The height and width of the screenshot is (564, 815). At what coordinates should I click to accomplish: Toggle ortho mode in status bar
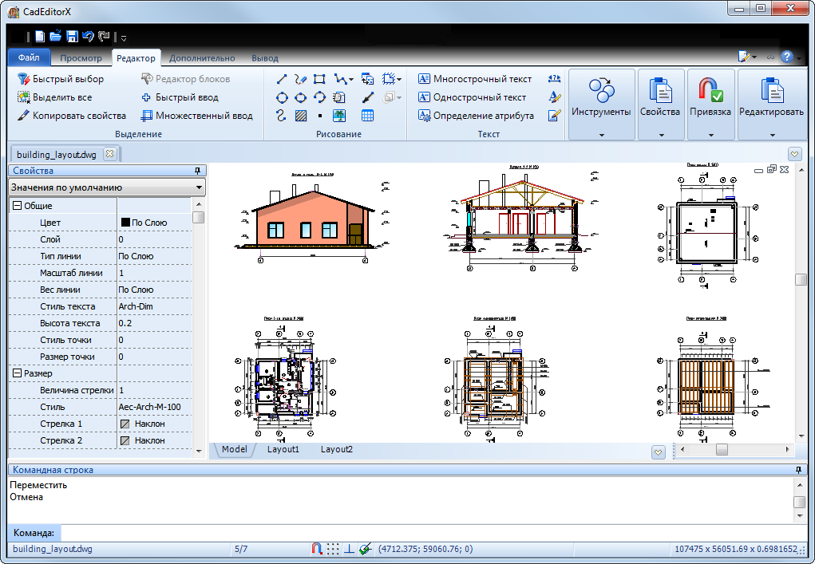tap(349, 549)
